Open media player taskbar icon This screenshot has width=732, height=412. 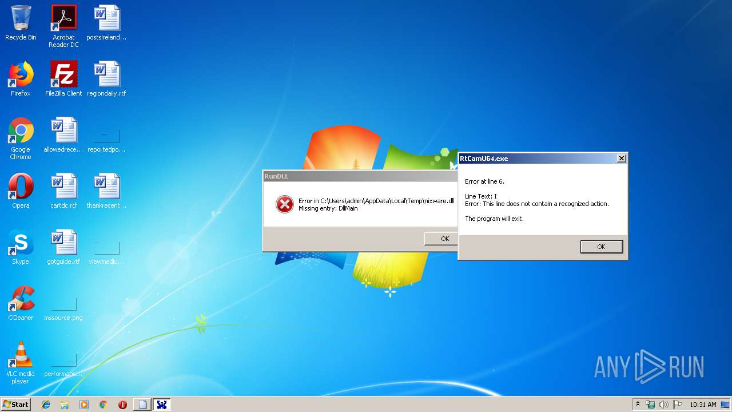(84, 405)
